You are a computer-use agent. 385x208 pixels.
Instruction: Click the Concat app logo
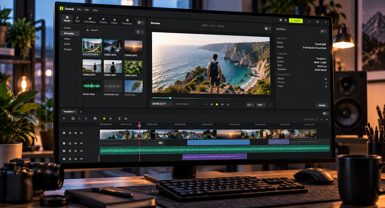pos(61,8)
